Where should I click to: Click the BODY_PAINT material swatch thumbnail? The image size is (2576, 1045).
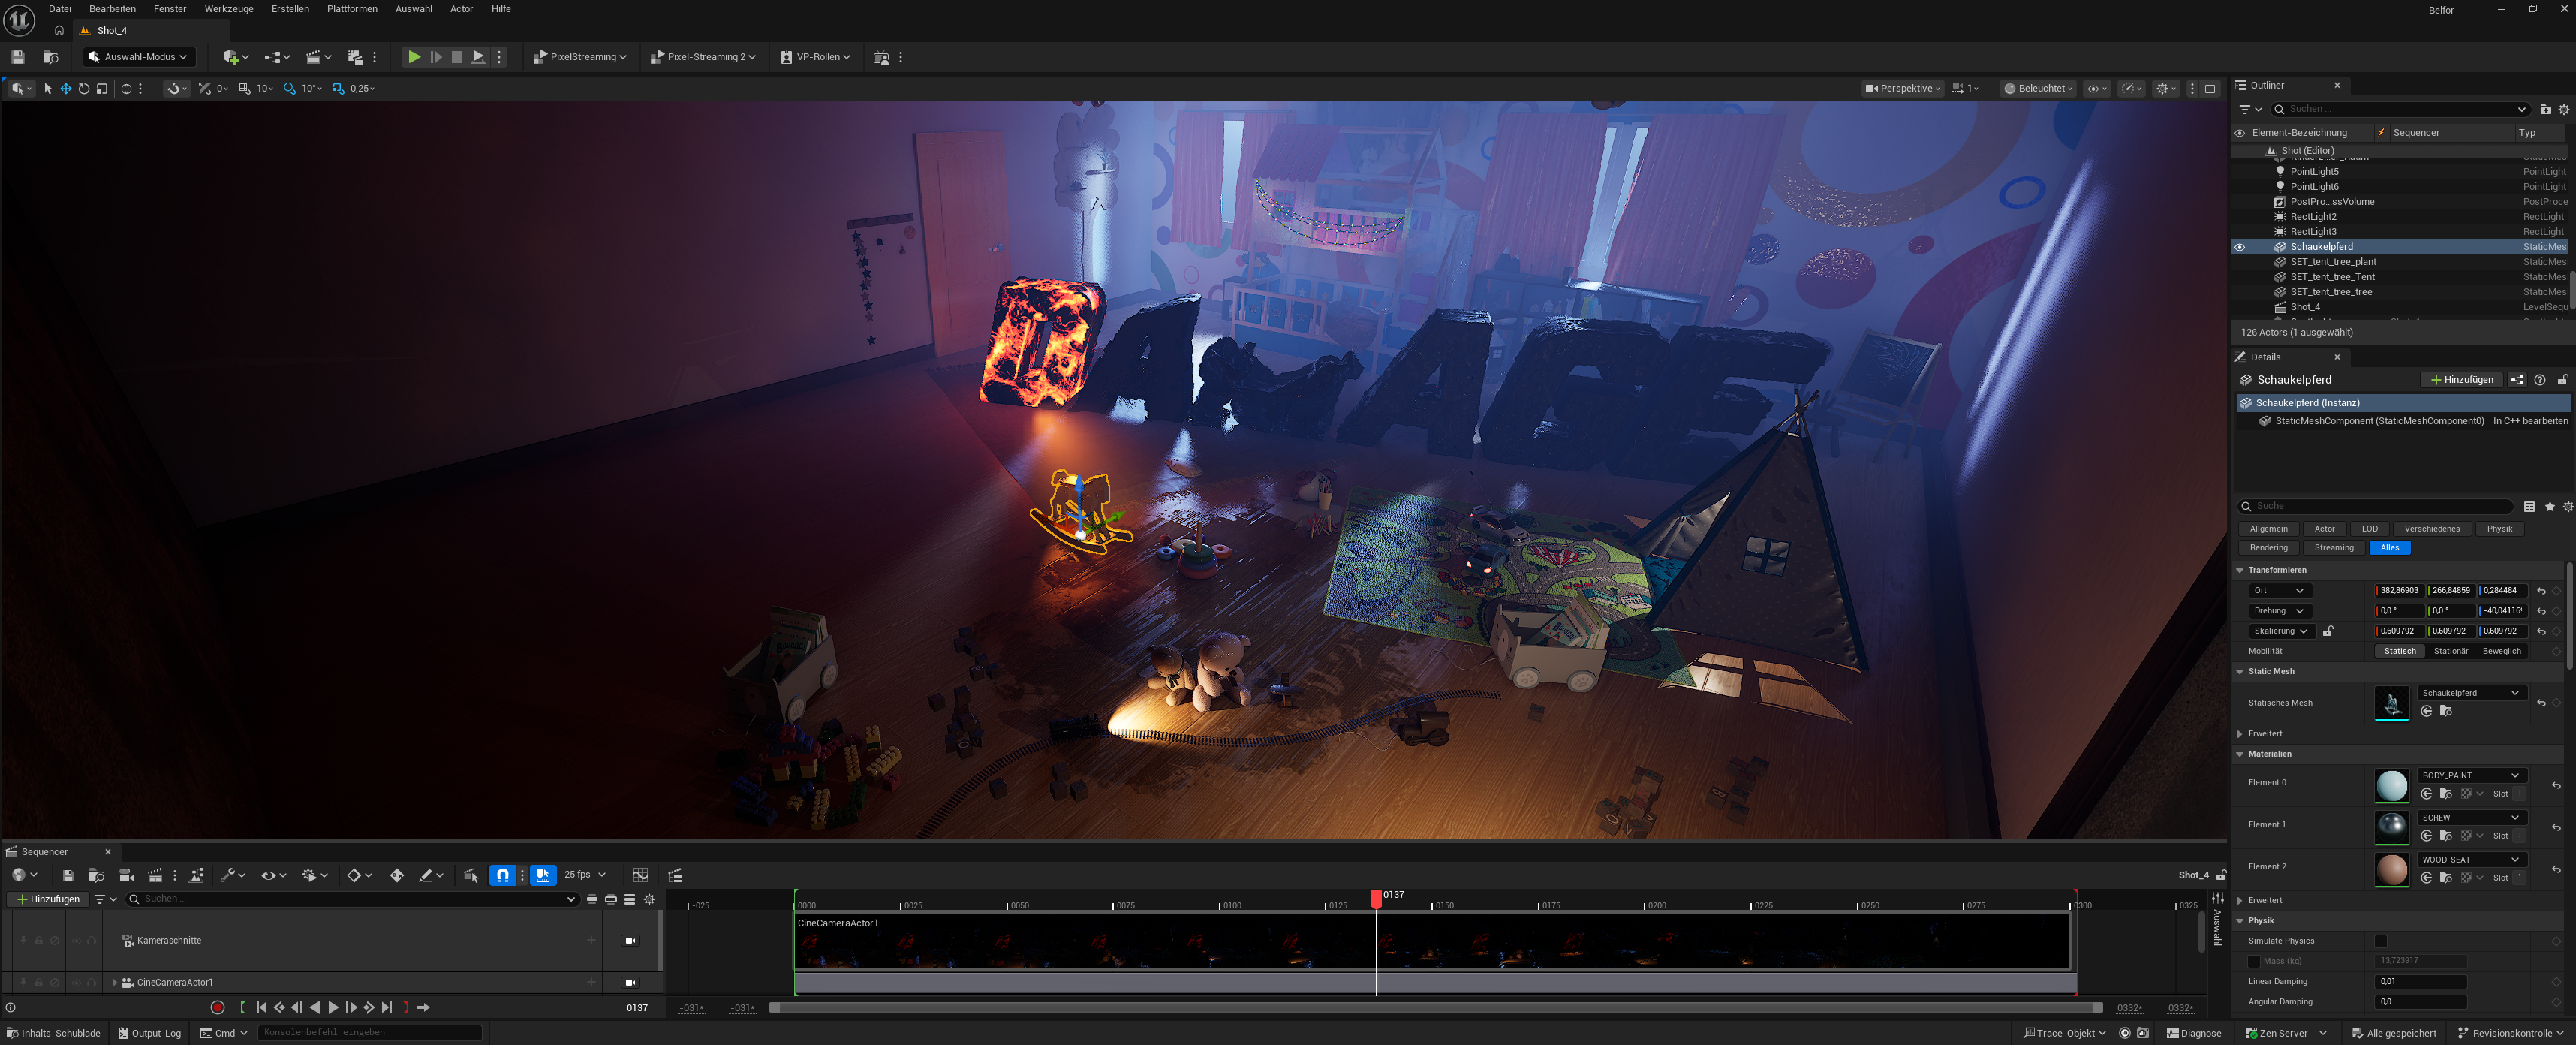(x=2391, y=785)
